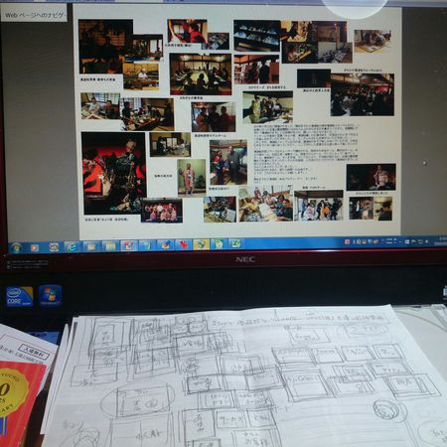Open the Windows Start menu orb
This screenshot has width=447, height=447.
coord(16,247)
